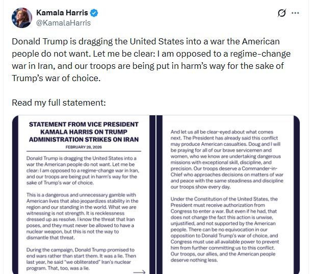Image resolution: width=316 pixels, height=274 pixels.
Task: Click the 'FEBRUARY 28, 2026' date line
Action: (x=84, y=146)
